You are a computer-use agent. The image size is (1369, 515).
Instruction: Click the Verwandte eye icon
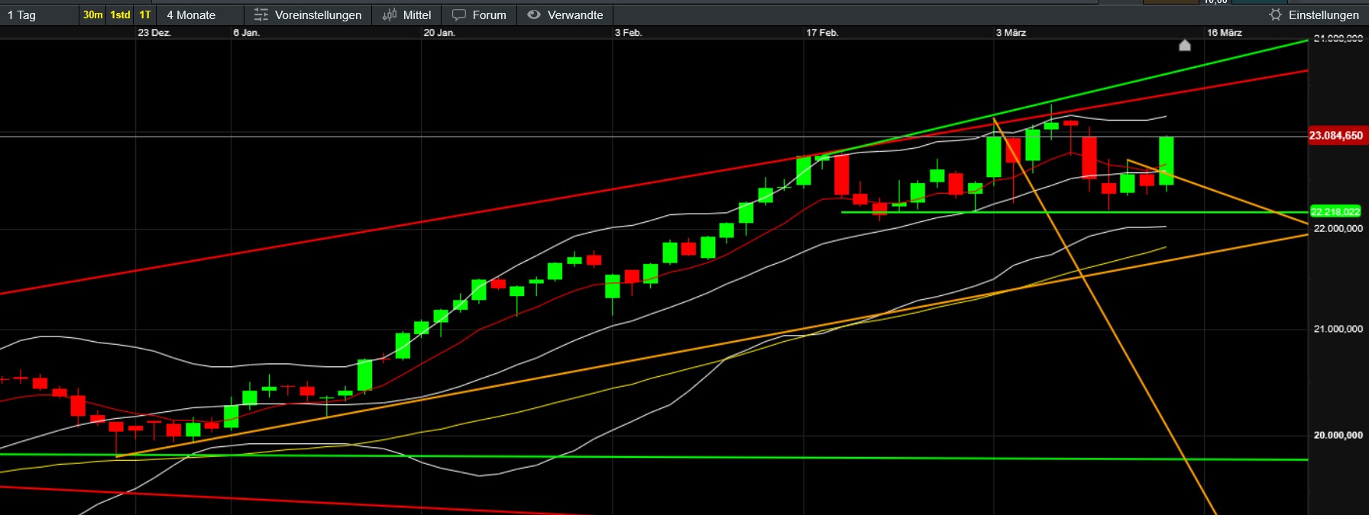534,14
